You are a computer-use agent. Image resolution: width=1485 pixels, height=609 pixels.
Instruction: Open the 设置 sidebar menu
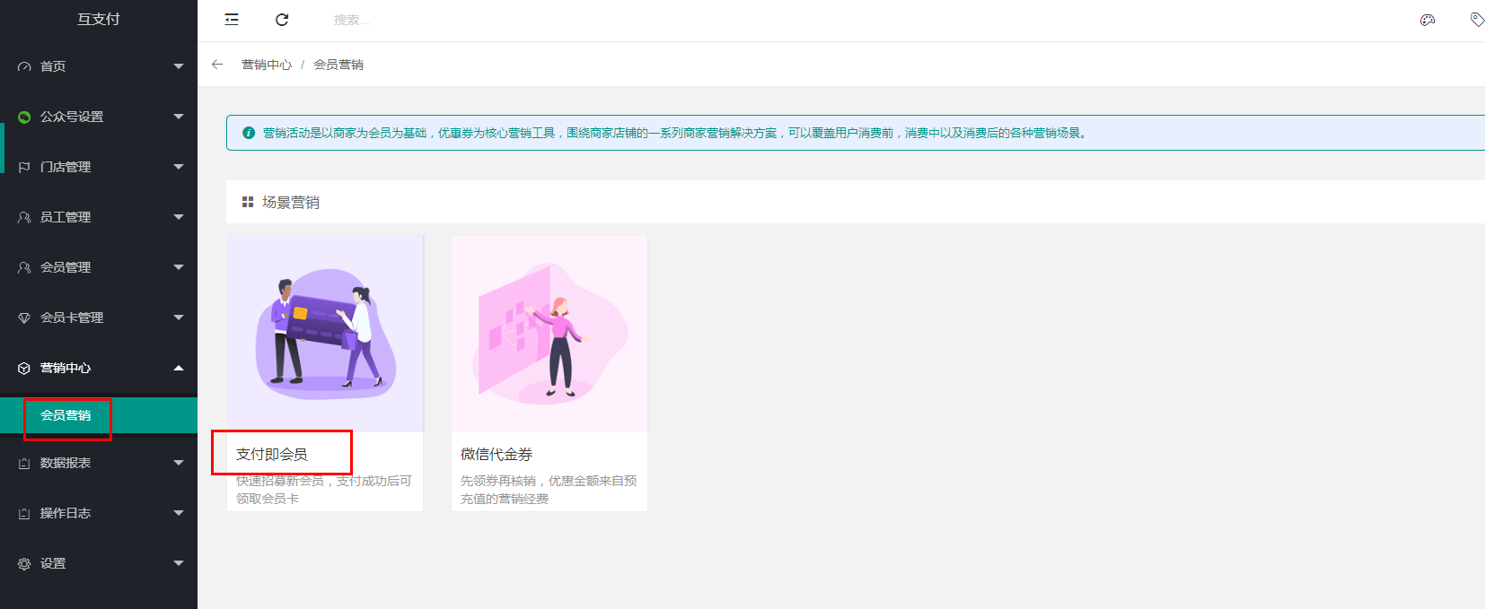coord(99,563)
